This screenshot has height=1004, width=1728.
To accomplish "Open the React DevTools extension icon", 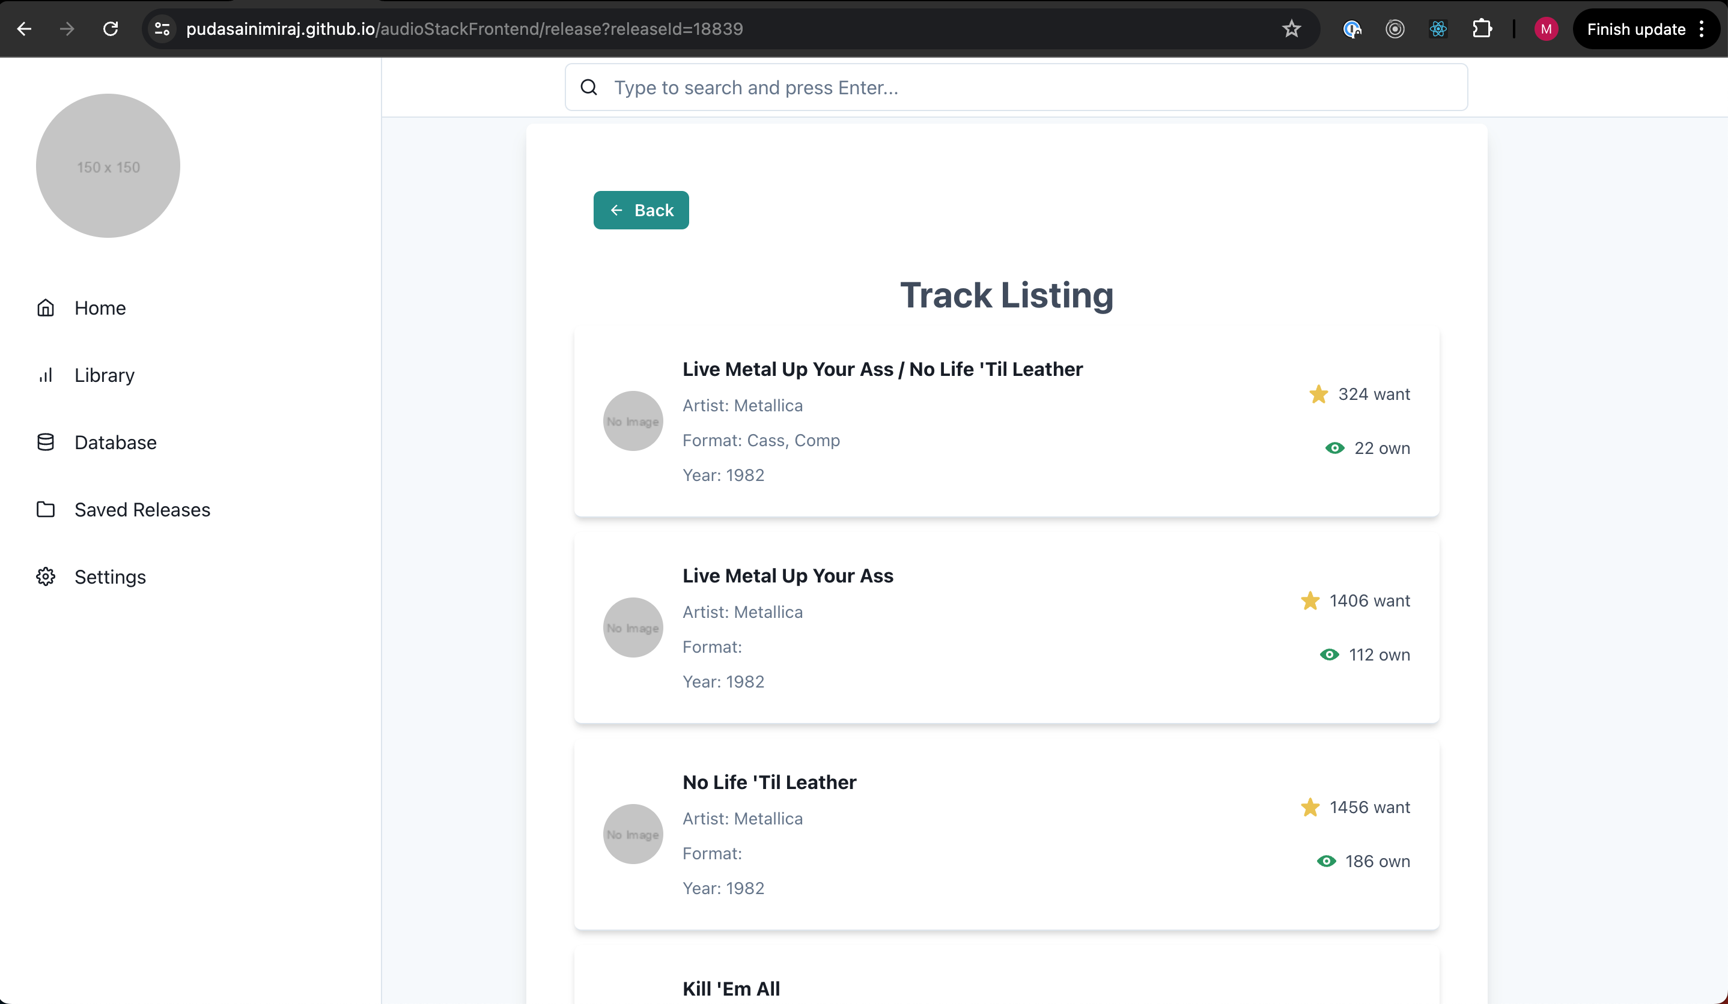I will pos(1438,29).
